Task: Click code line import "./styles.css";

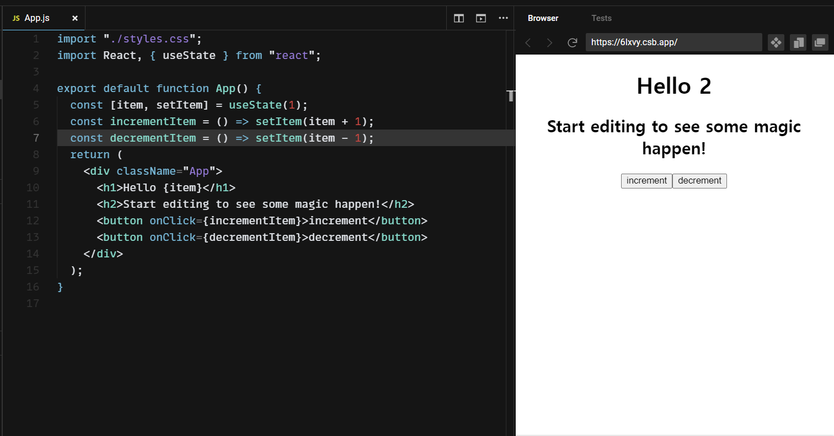Action: pyautogui.click(x=130, y=39)
